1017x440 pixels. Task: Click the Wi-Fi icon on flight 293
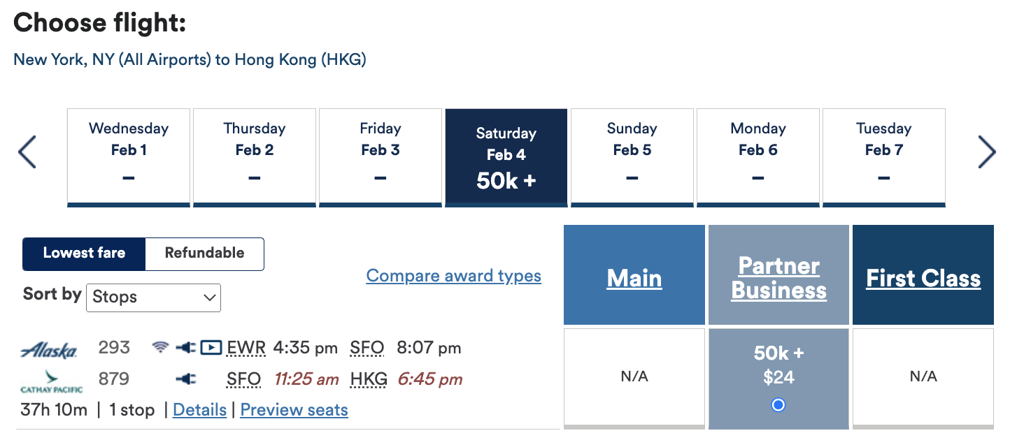161,347
